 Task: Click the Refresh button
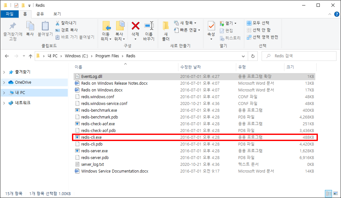tap(253, 56)
